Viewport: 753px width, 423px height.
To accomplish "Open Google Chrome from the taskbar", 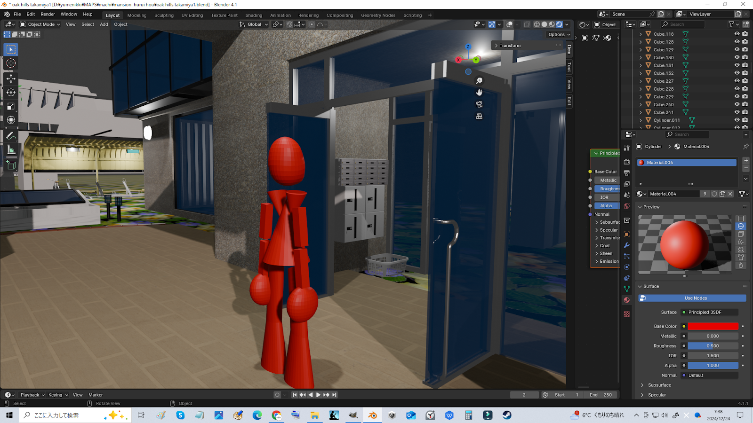I will [x=276, y=415].
